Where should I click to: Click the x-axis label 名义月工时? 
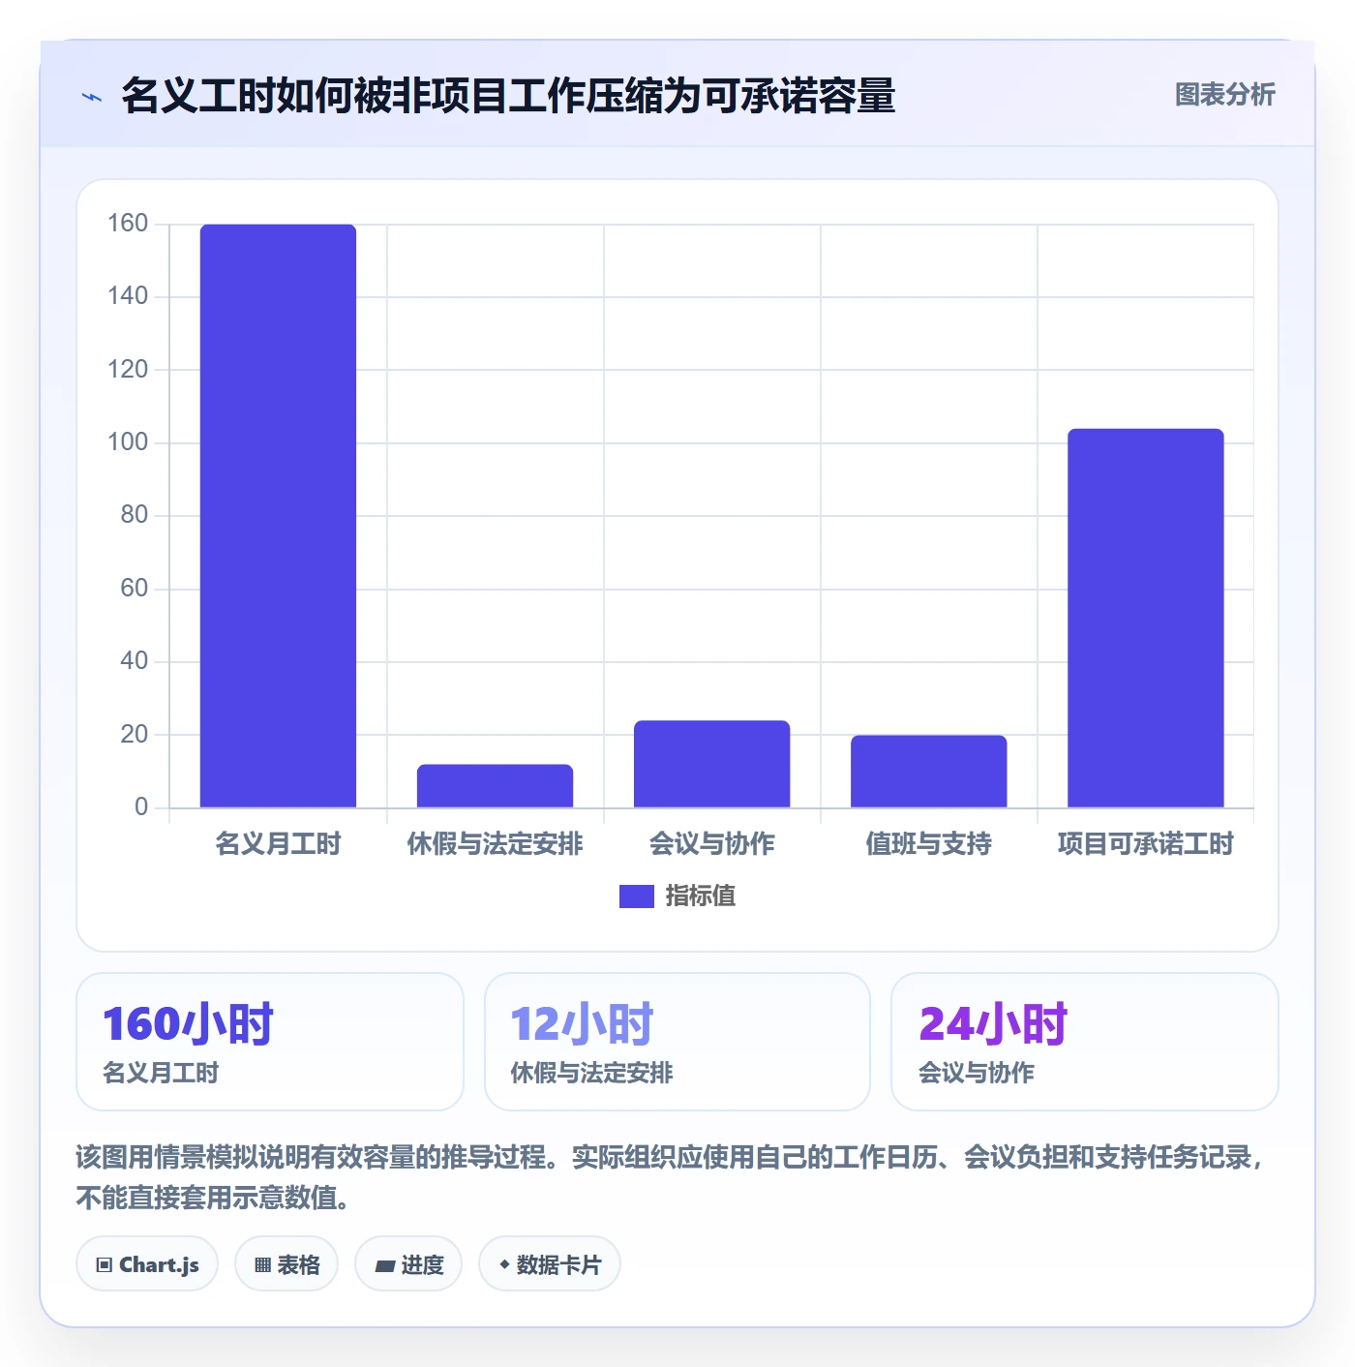278,843
